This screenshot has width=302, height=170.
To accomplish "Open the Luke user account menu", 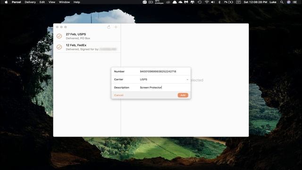I will [273, 2].
